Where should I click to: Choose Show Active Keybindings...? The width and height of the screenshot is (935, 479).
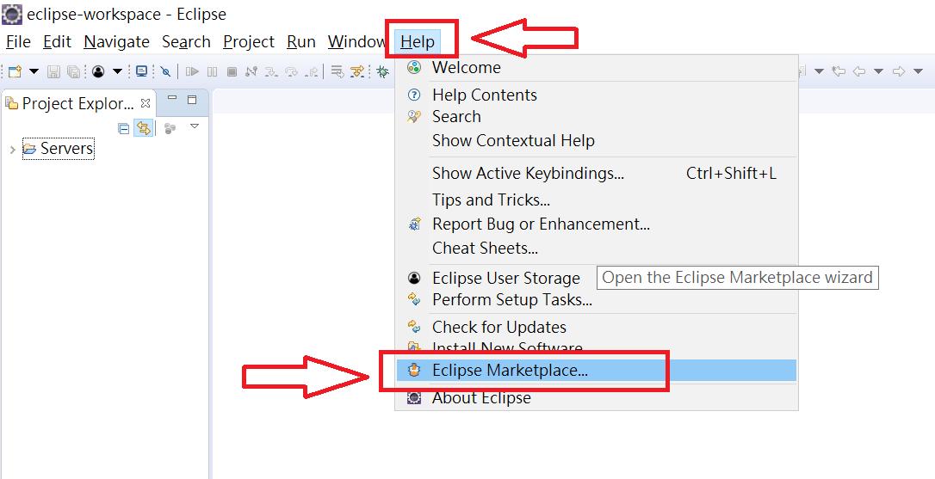[597, 174]
